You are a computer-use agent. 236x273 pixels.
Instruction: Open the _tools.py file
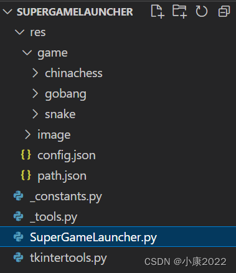pyautogui.click(x=54, y=217)
